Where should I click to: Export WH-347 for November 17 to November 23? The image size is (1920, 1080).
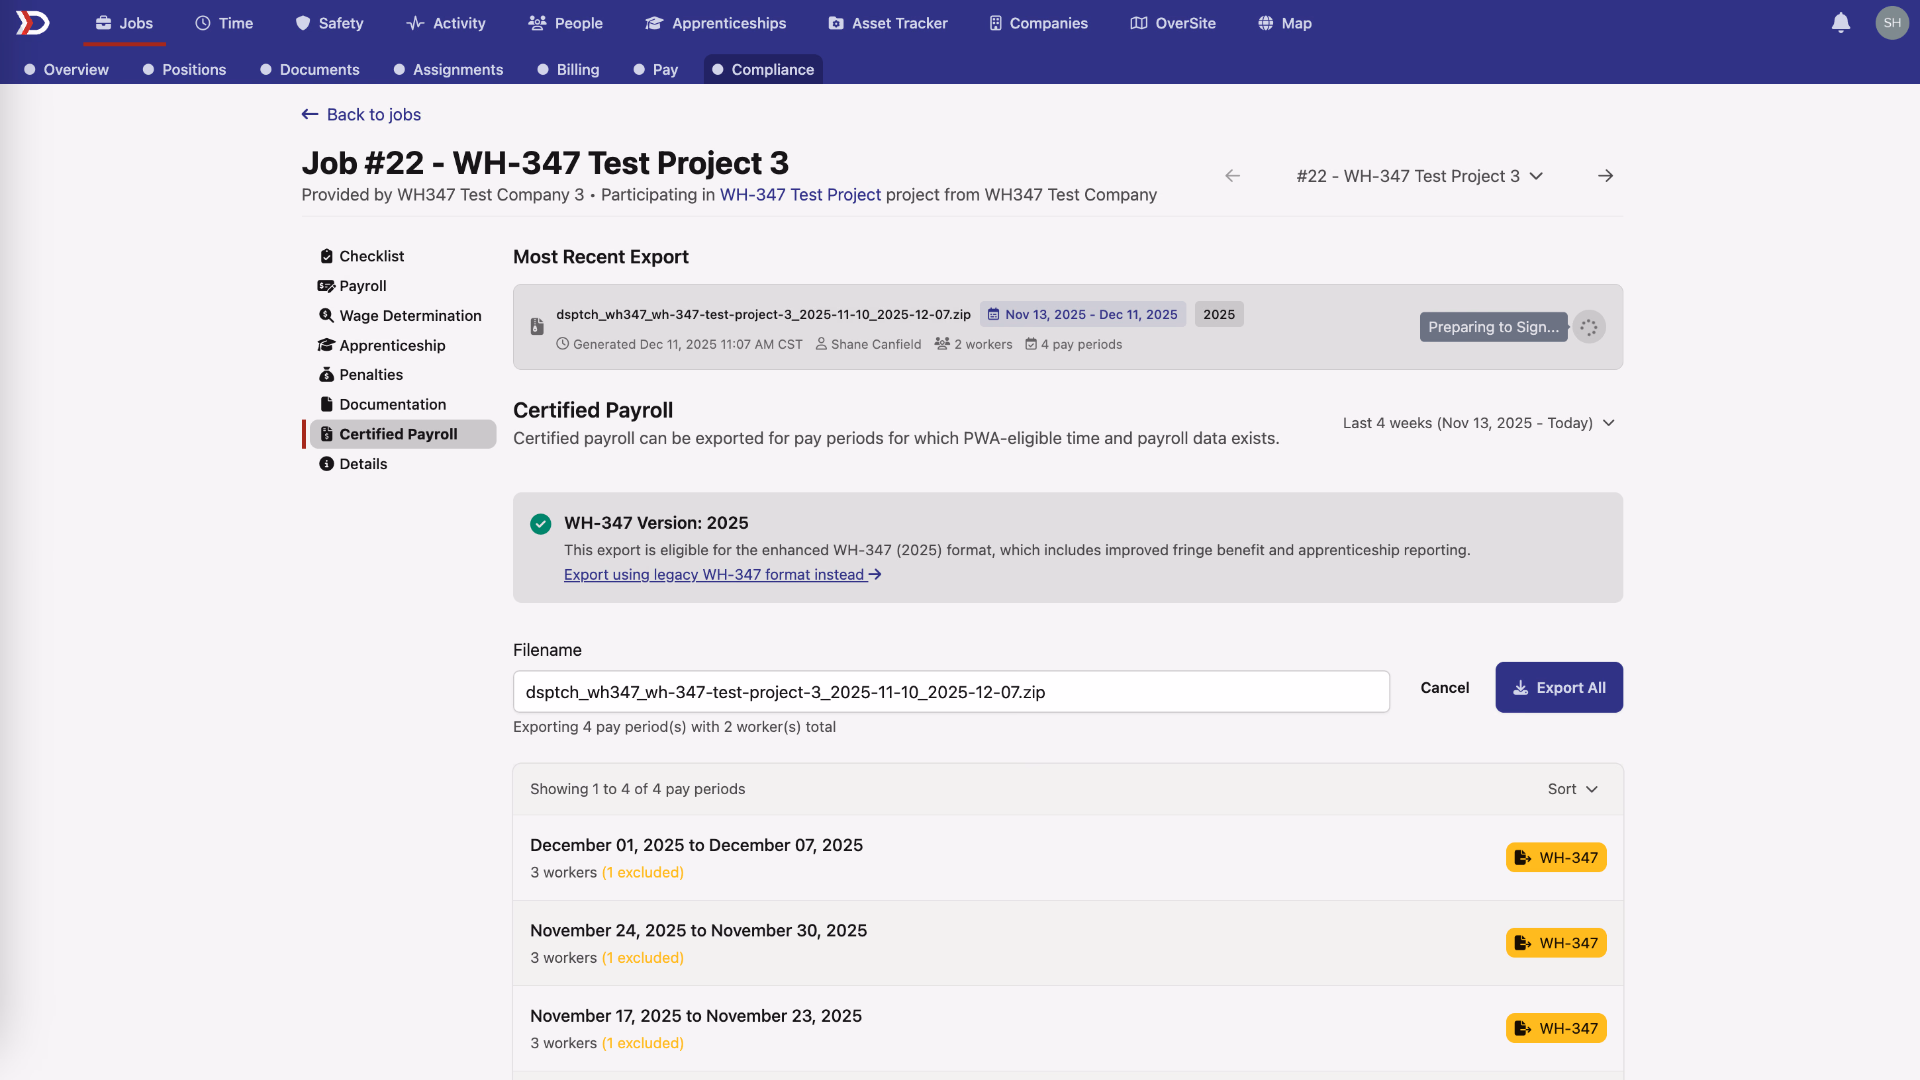coord(1557,1028)
